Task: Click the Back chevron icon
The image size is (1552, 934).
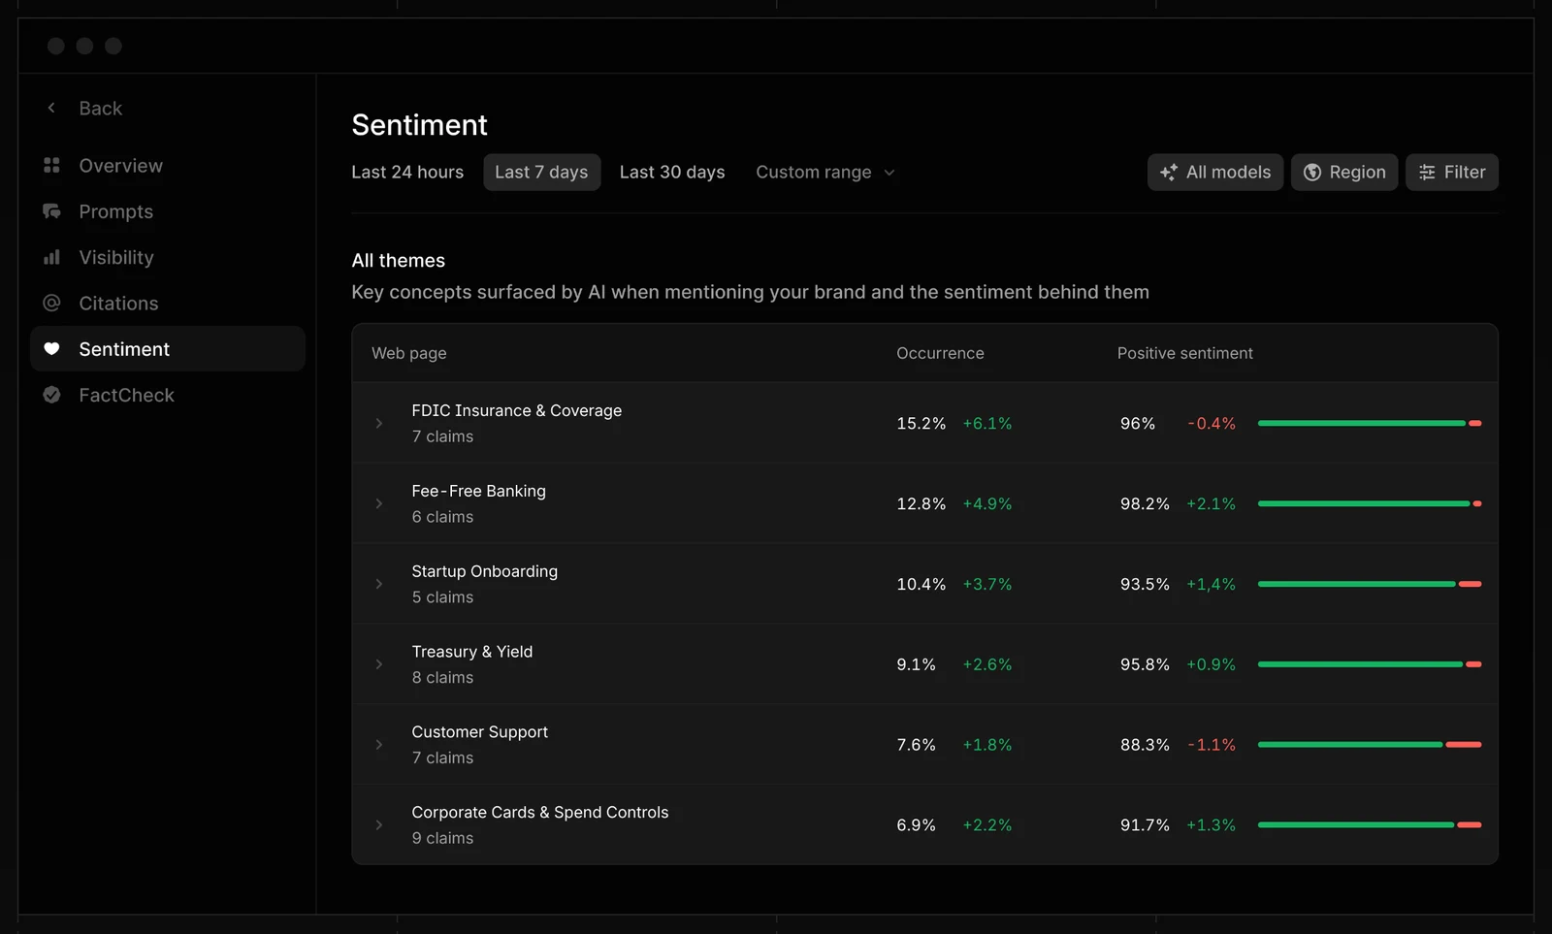Action: click(51, 108)
